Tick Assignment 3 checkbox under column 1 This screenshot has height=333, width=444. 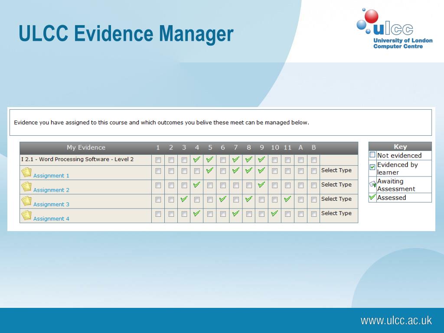pos(158,199)
